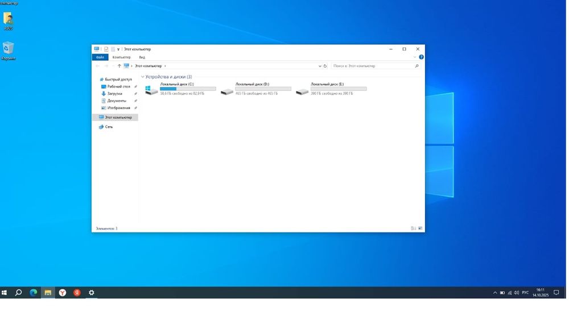
Task: Click the pin icon beside Изображения
Action: [136, 108]
